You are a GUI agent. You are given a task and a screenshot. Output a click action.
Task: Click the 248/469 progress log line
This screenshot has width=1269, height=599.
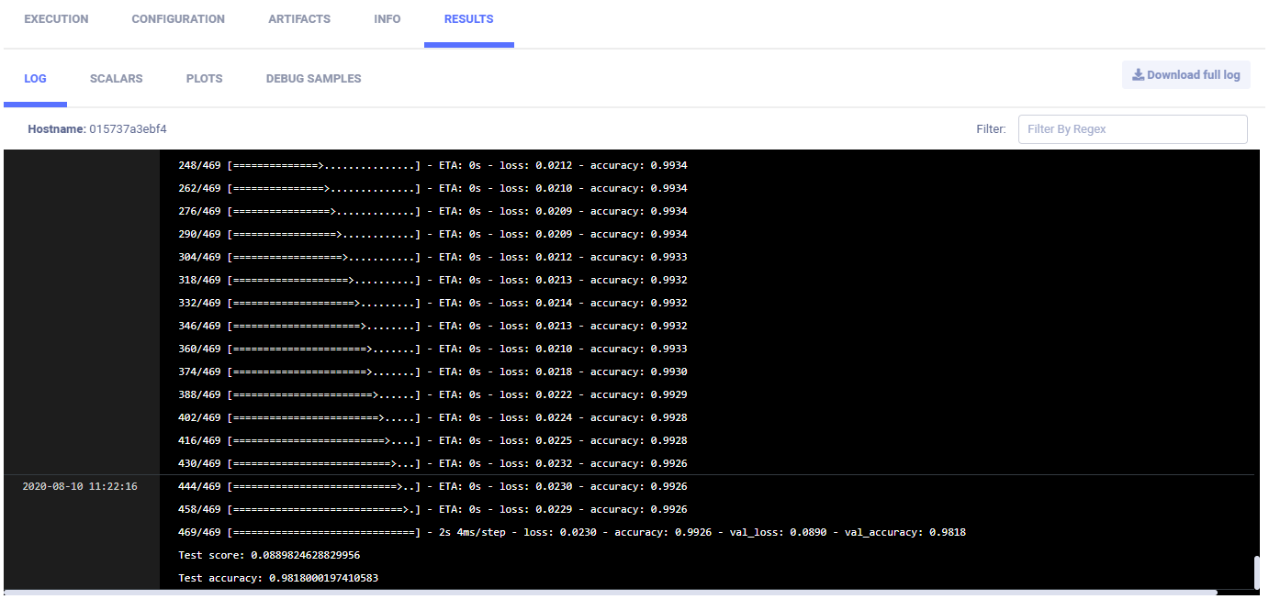[432, 165]
